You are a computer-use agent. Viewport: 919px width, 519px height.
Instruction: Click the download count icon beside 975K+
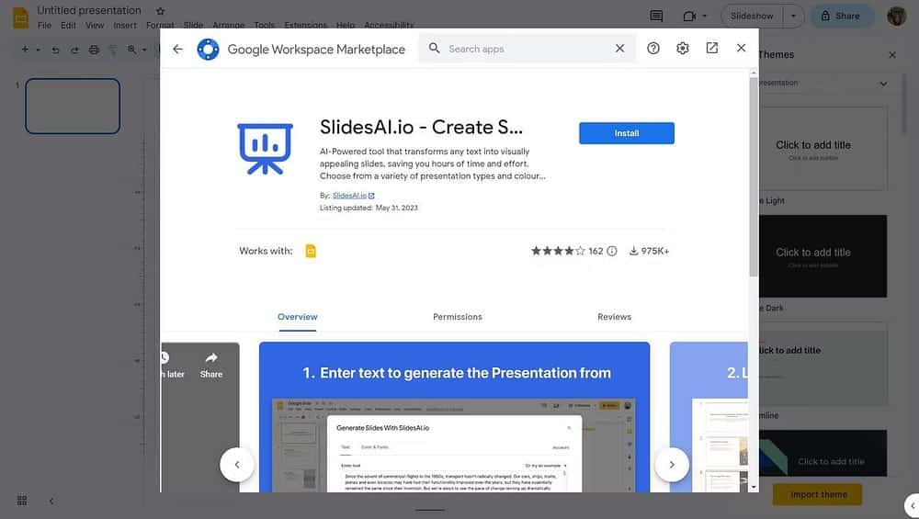[633, 251]
